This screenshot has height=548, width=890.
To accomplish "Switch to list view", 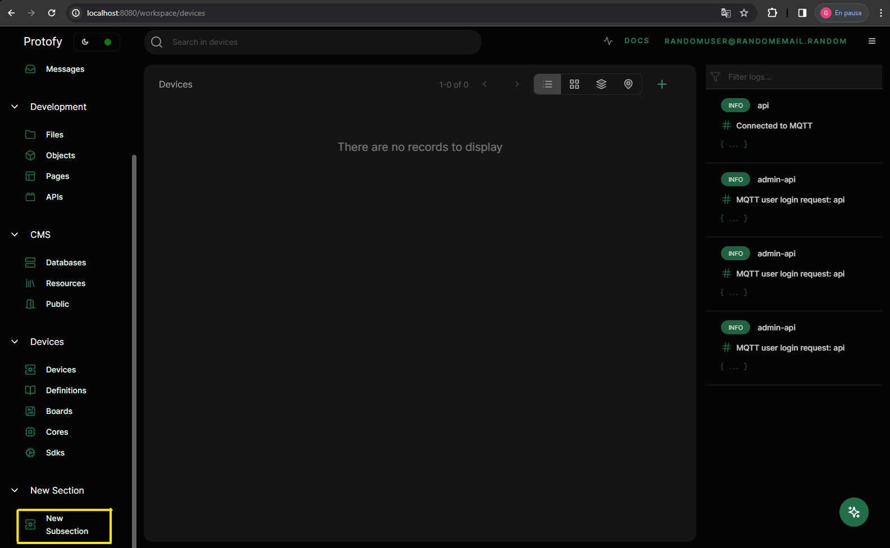I will (x=547, y=84).
